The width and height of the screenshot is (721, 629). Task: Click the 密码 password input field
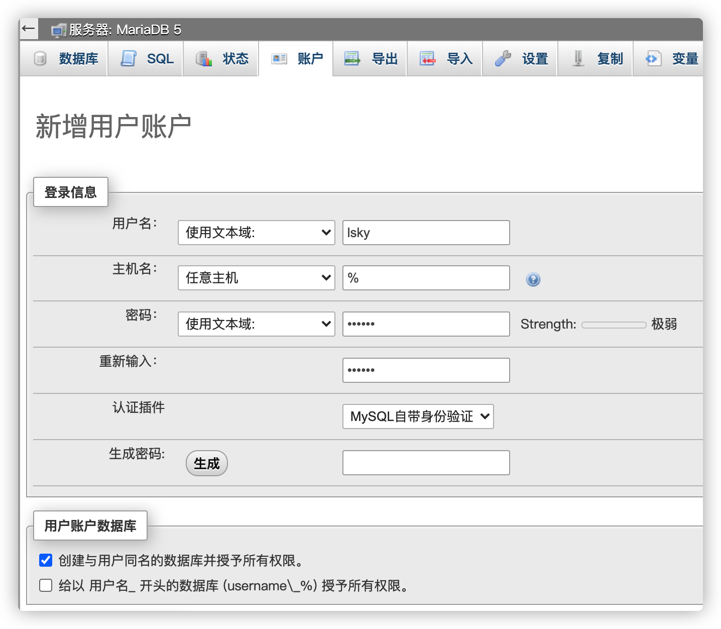[x=426, y=324]
